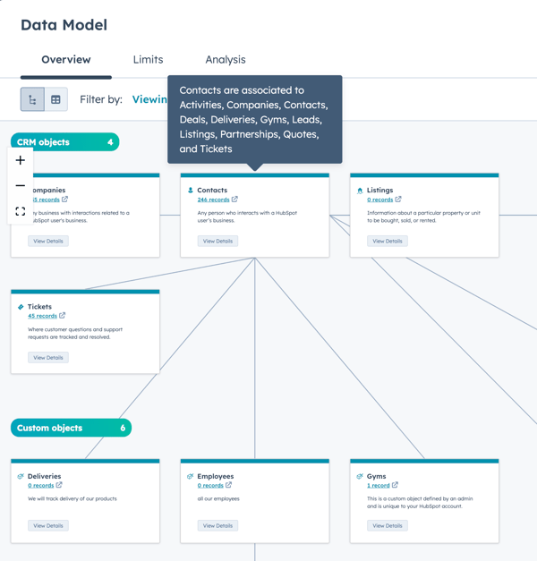Zoom in on the data model canvas

[21, 160]
